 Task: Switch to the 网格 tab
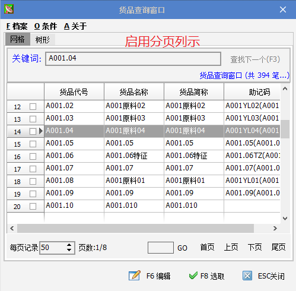(18, 39)
